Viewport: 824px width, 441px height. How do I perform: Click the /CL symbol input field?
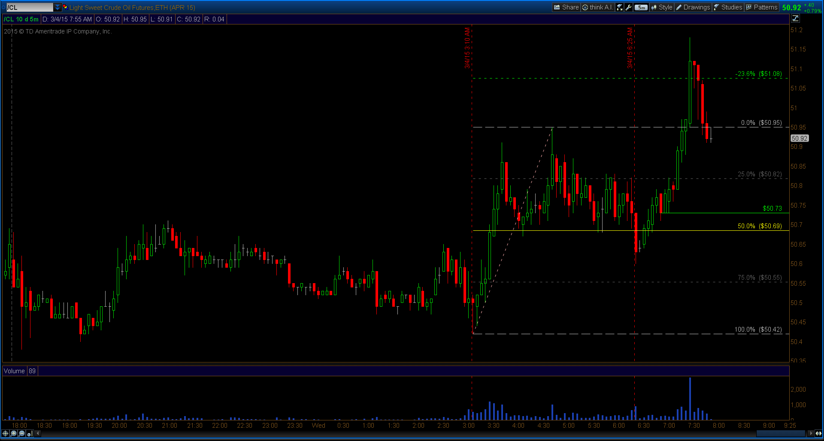[x=30, y=7]
